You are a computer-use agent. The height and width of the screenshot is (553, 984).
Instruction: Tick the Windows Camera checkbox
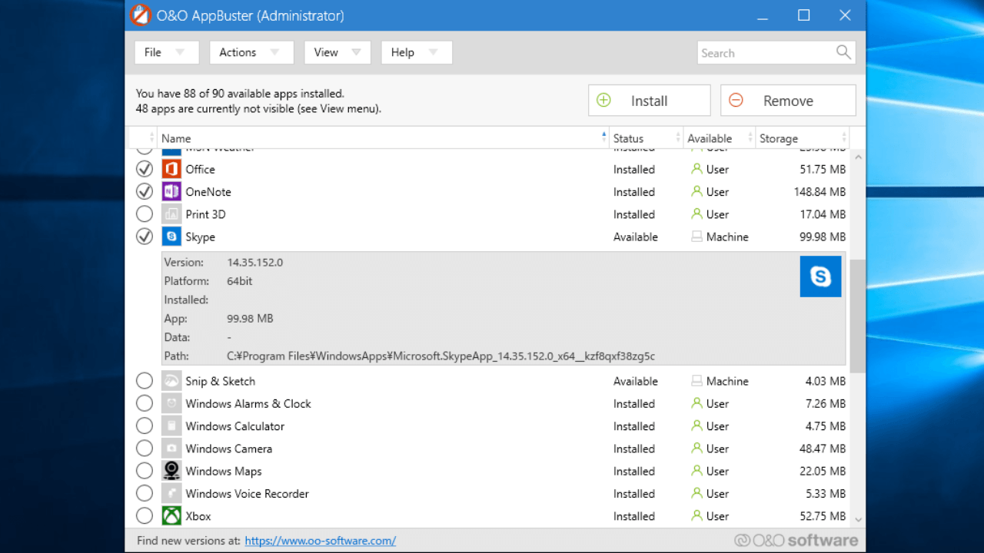pos(145,449)
